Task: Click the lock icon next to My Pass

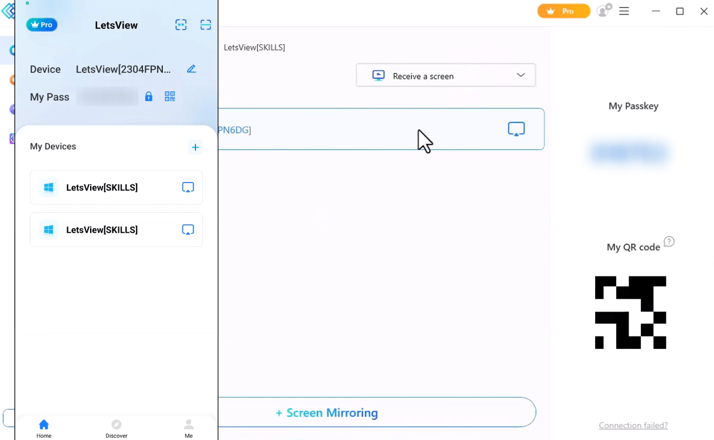Action: pos(148,96)
